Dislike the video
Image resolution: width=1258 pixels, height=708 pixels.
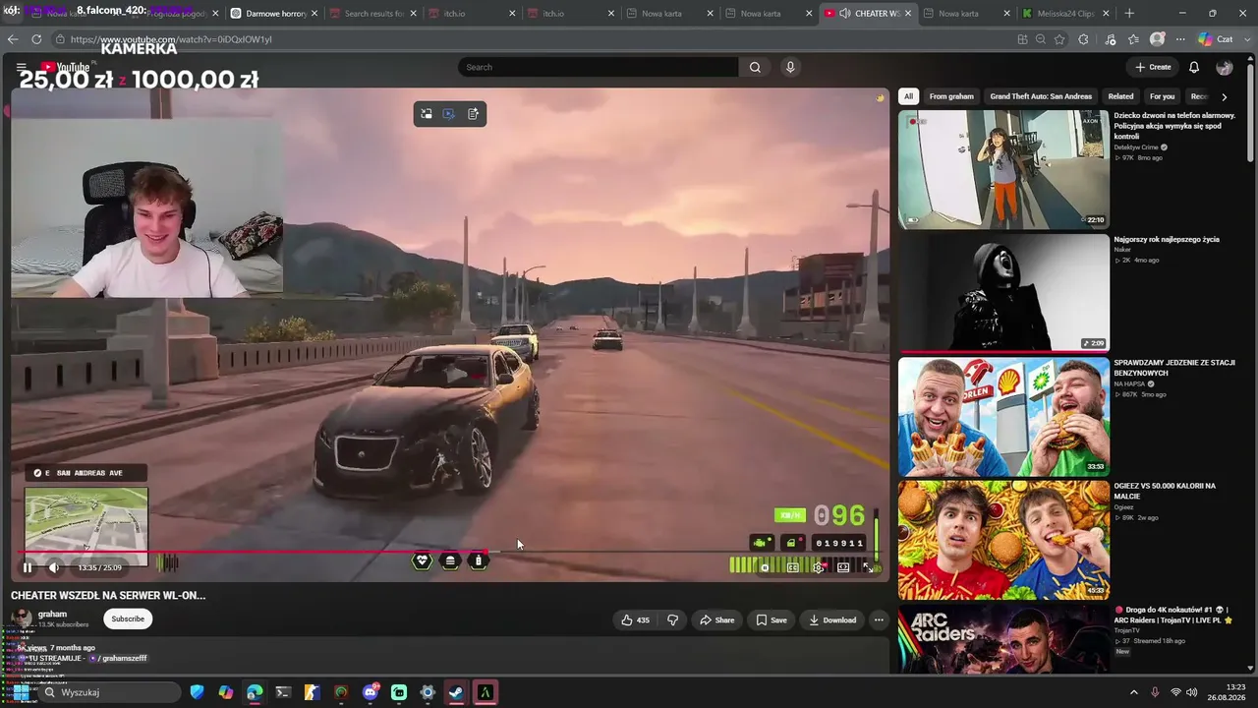[x=672, y=620]
